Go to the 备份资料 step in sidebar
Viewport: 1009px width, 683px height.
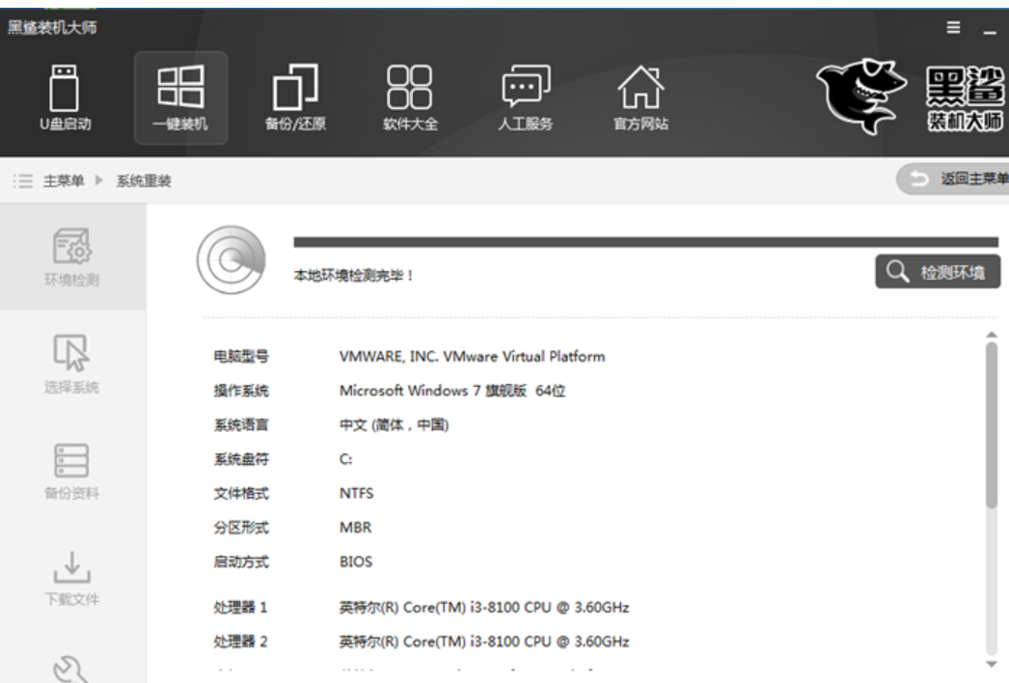(x=73, y=470)
